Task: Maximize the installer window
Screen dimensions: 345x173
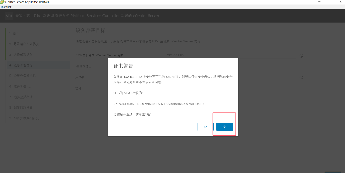Action: point(330,2)
